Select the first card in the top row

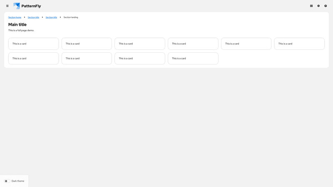(33, 44)
